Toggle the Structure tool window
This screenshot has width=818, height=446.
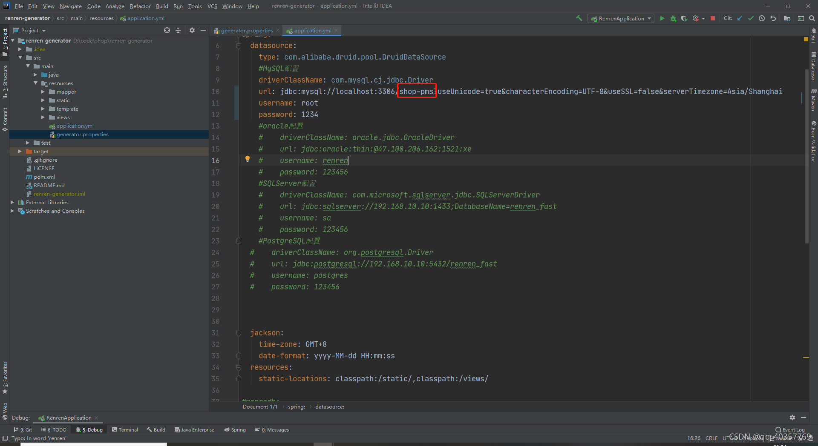5,81
